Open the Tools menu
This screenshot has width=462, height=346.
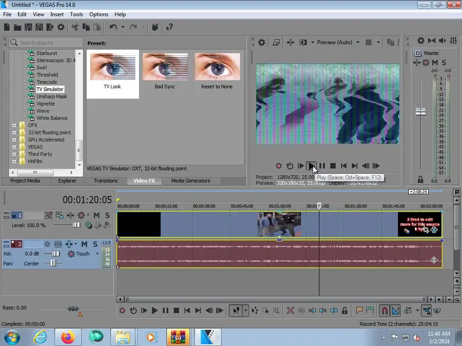pyautogui.click(x=76, y=14)
